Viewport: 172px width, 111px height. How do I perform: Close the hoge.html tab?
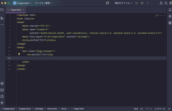[23, 10]
